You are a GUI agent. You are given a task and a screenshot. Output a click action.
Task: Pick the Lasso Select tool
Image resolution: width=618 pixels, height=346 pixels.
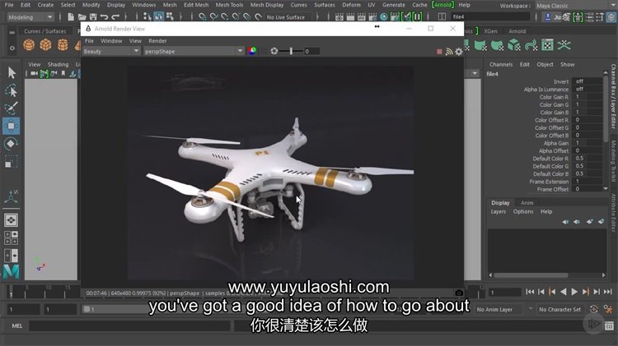[12, 91]
